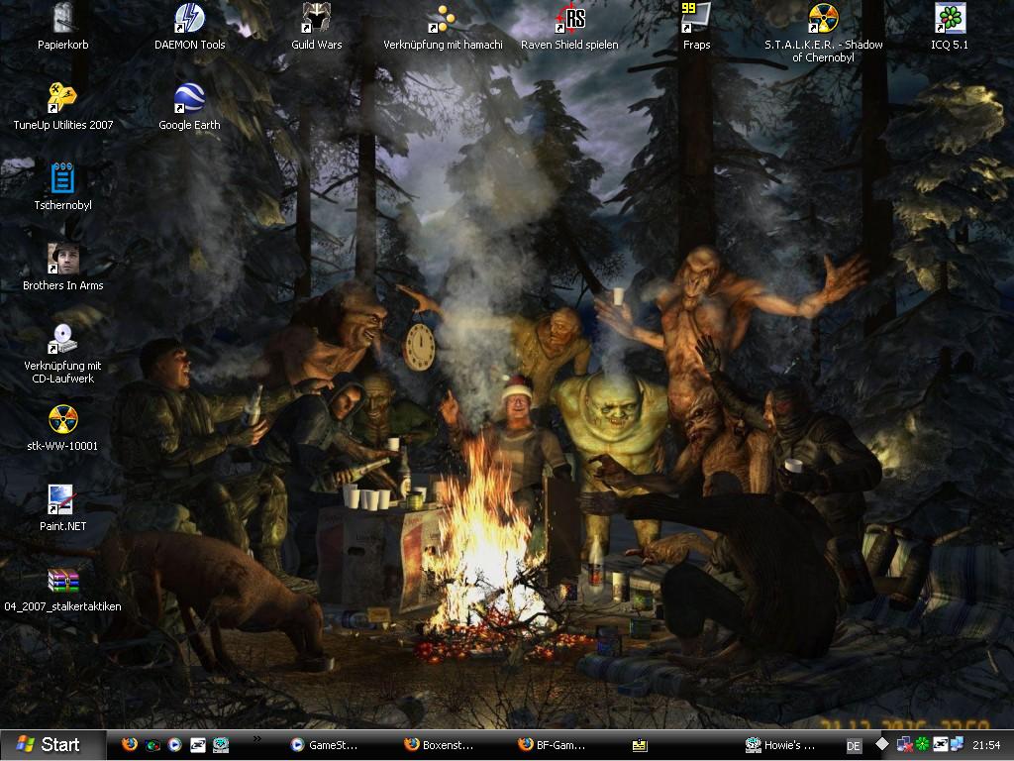Click the 21:54 system clock
The height and width of the screenshot is (761, 1014).
point(986,745)
